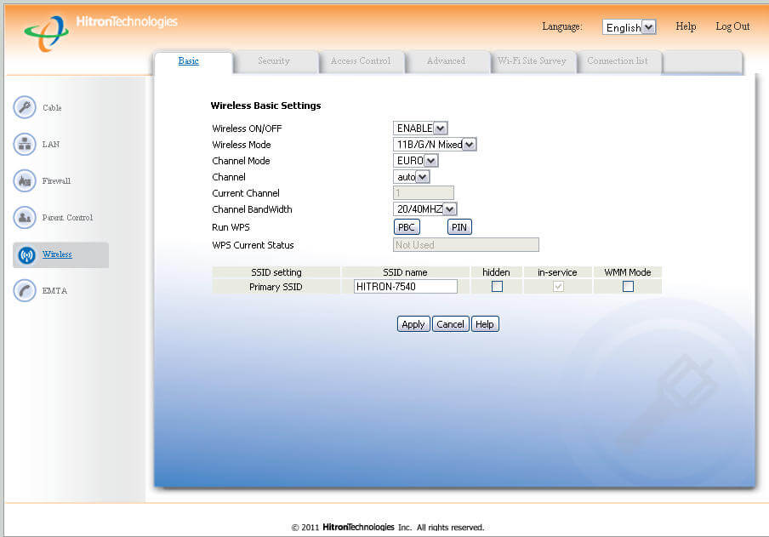Change the Language dropdown selection

(x=629, y=27)
